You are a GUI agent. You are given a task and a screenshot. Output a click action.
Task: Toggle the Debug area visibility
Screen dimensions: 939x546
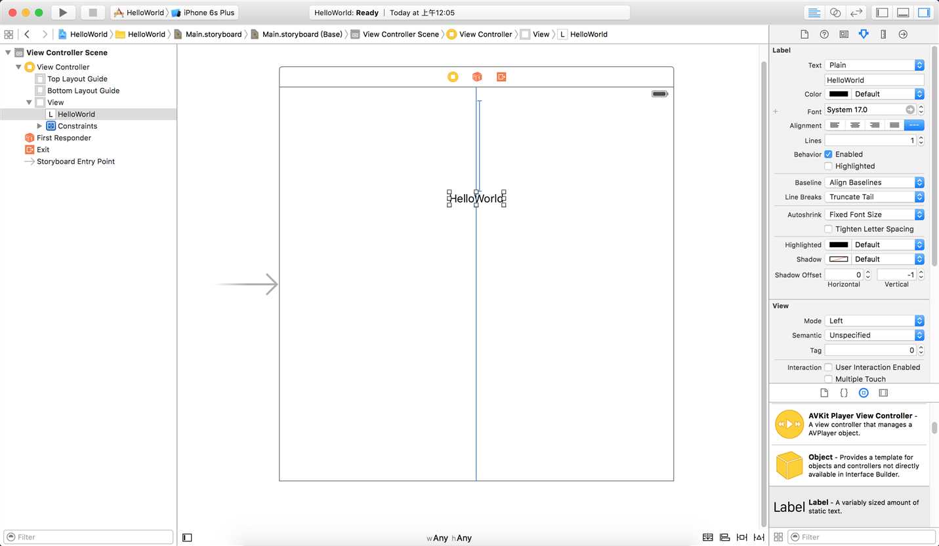point(903,12)
